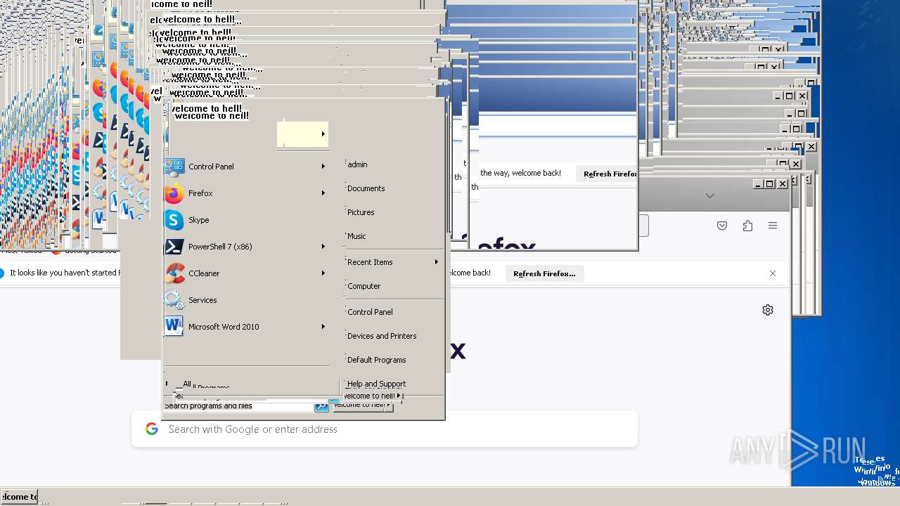Open Services from the Start menu
The width and height of the screenshot is (900, 506).
246,300
